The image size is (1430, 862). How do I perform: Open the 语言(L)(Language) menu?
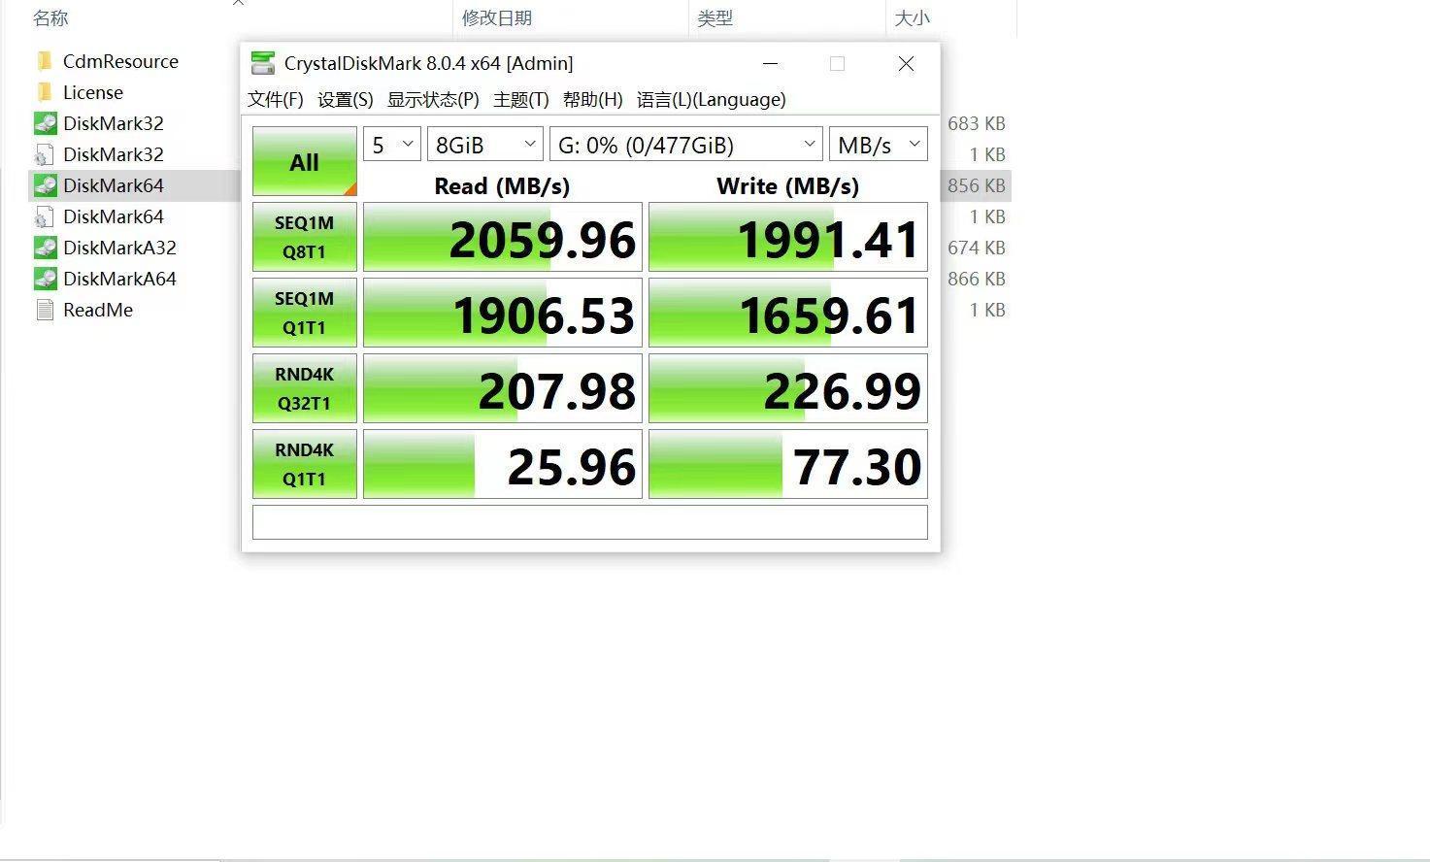(x=712, y=99)
